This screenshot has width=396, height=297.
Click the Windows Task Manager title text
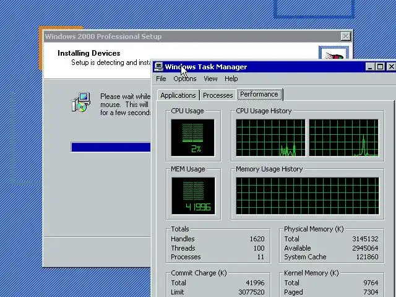[x=206, y=67]
